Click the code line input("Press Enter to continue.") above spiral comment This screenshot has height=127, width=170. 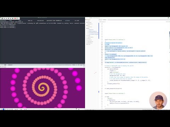click(115, 40)
